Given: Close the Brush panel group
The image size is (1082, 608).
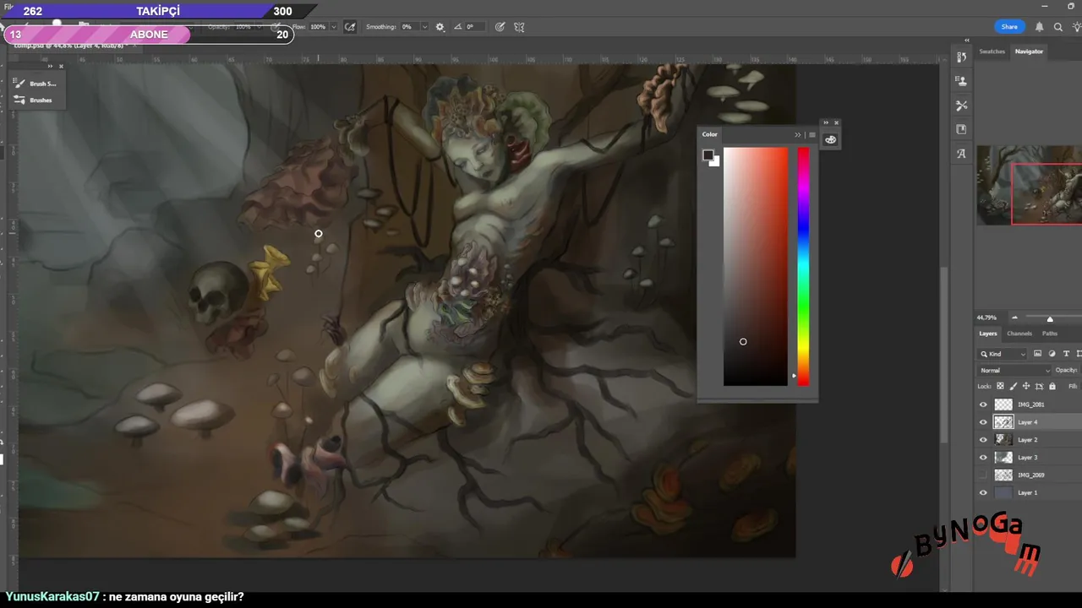Looking at the screenshot, I should (61, 66).
